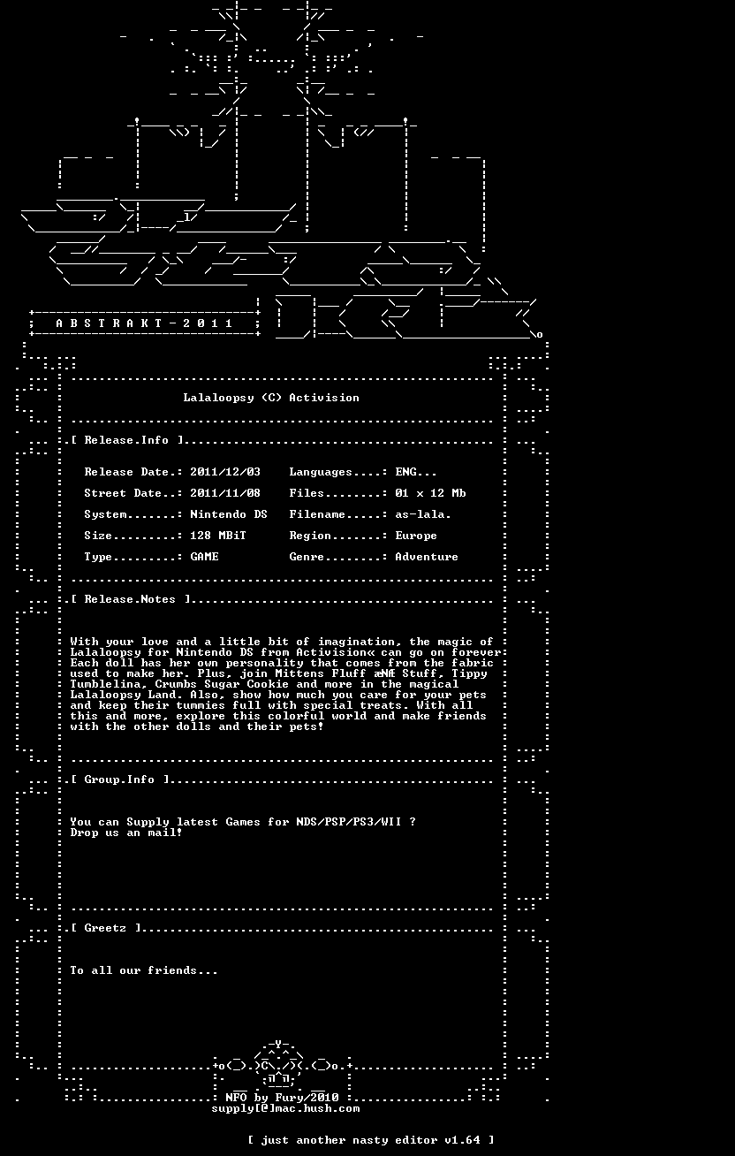Click the email address "supply[@]mac.hush.com"
Screen dimensions: 735x1156
285,1108
